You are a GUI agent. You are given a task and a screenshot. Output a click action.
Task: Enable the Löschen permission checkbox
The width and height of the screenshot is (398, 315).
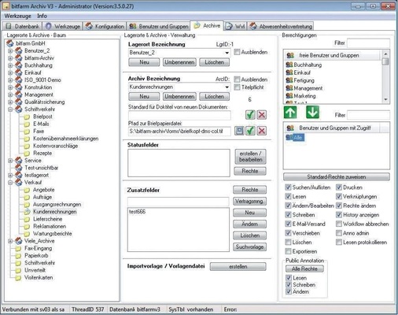click(288, 242)
